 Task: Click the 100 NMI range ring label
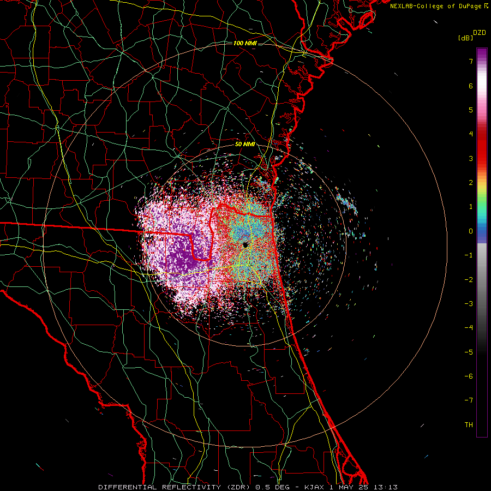(x=245, y=43)
